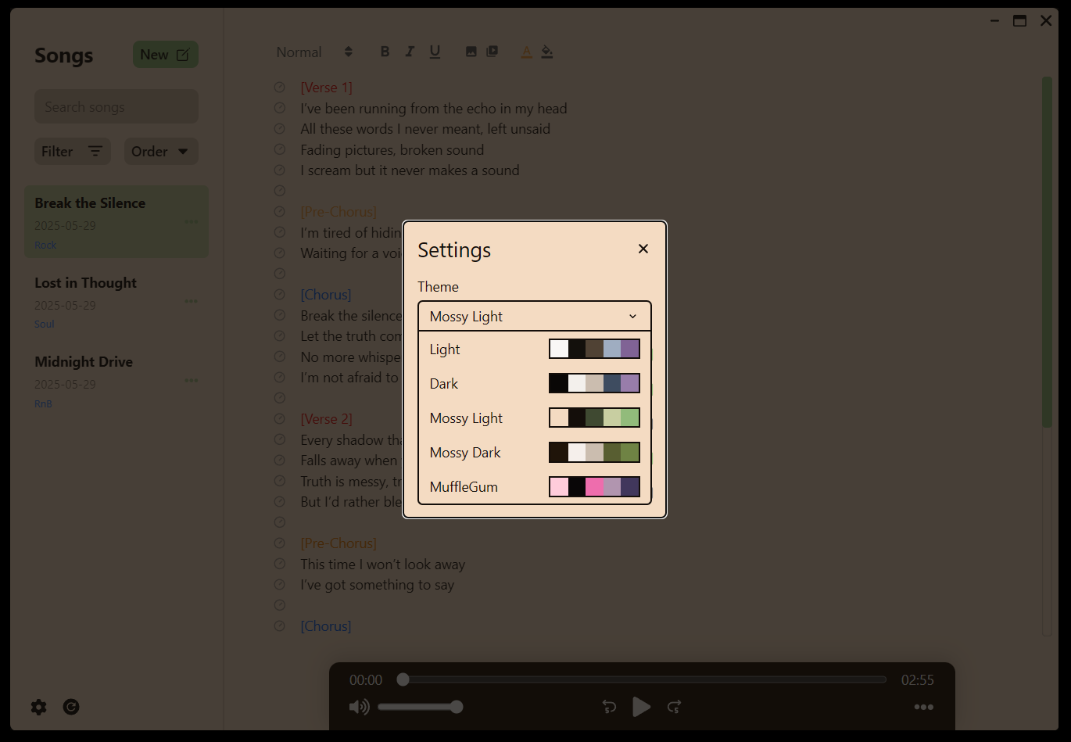Open the player's more options menu
The height and width of the screenshot is (742, 1071).
pyautogui.click(x=923, y=707)
